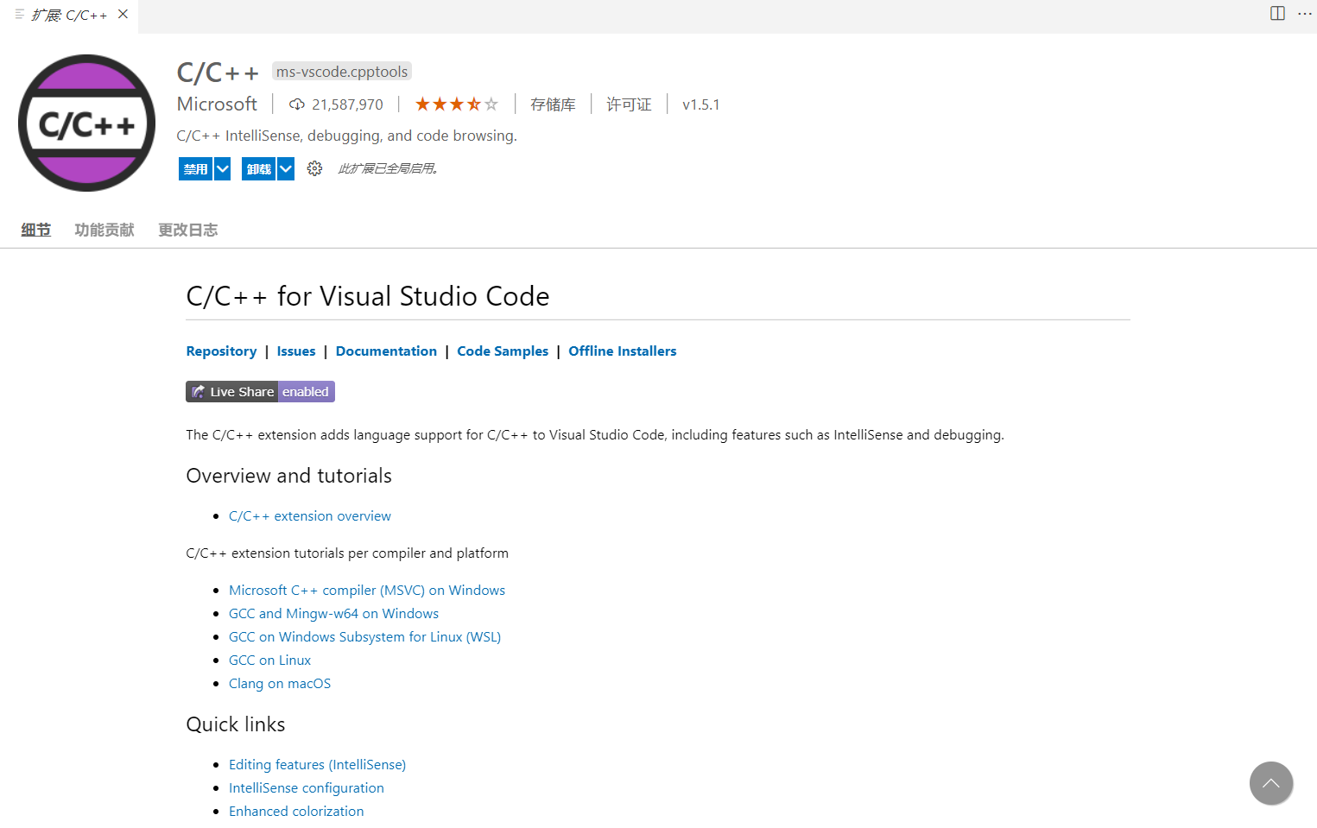Open the Code Samples link
This screenshot has height=828, width=1317.
(503, 351)
